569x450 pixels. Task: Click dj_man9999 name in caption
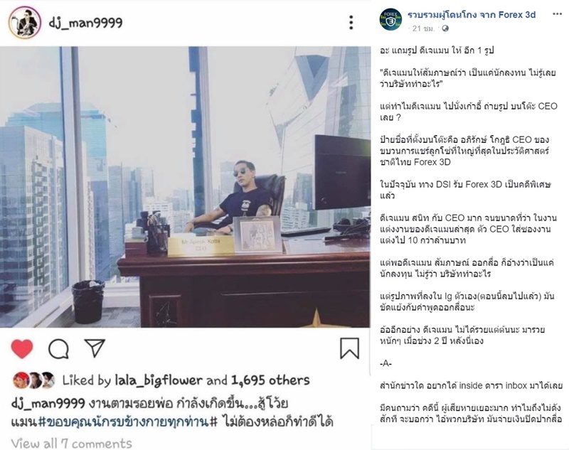click(x=48, y=403)
